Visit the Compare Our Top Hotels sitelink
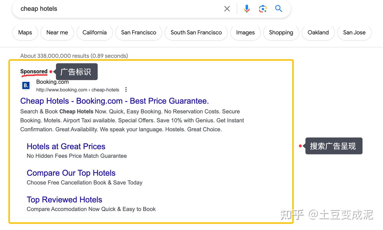This screenshot has height=230, width=383. (x=71, y=173)
